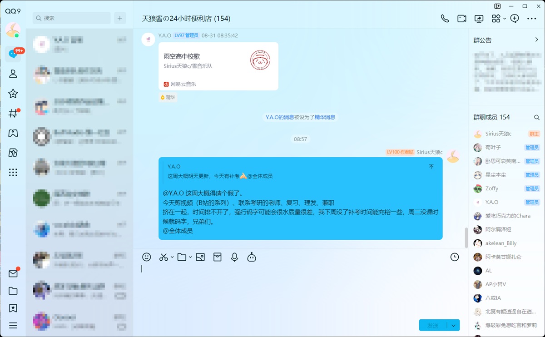
Task: Open the mail icon in sidebar
Action: pos(13,273)
